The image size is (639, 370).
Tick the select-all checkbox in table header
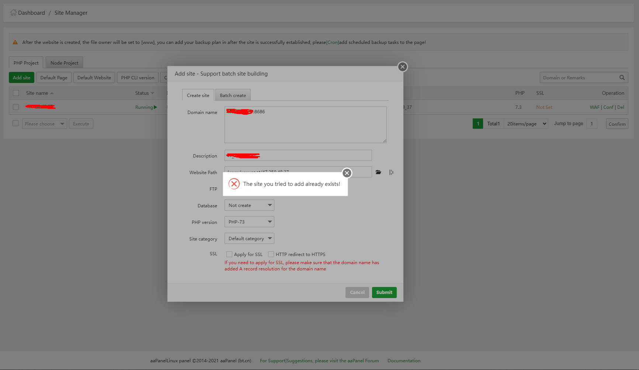pos(16,93)
